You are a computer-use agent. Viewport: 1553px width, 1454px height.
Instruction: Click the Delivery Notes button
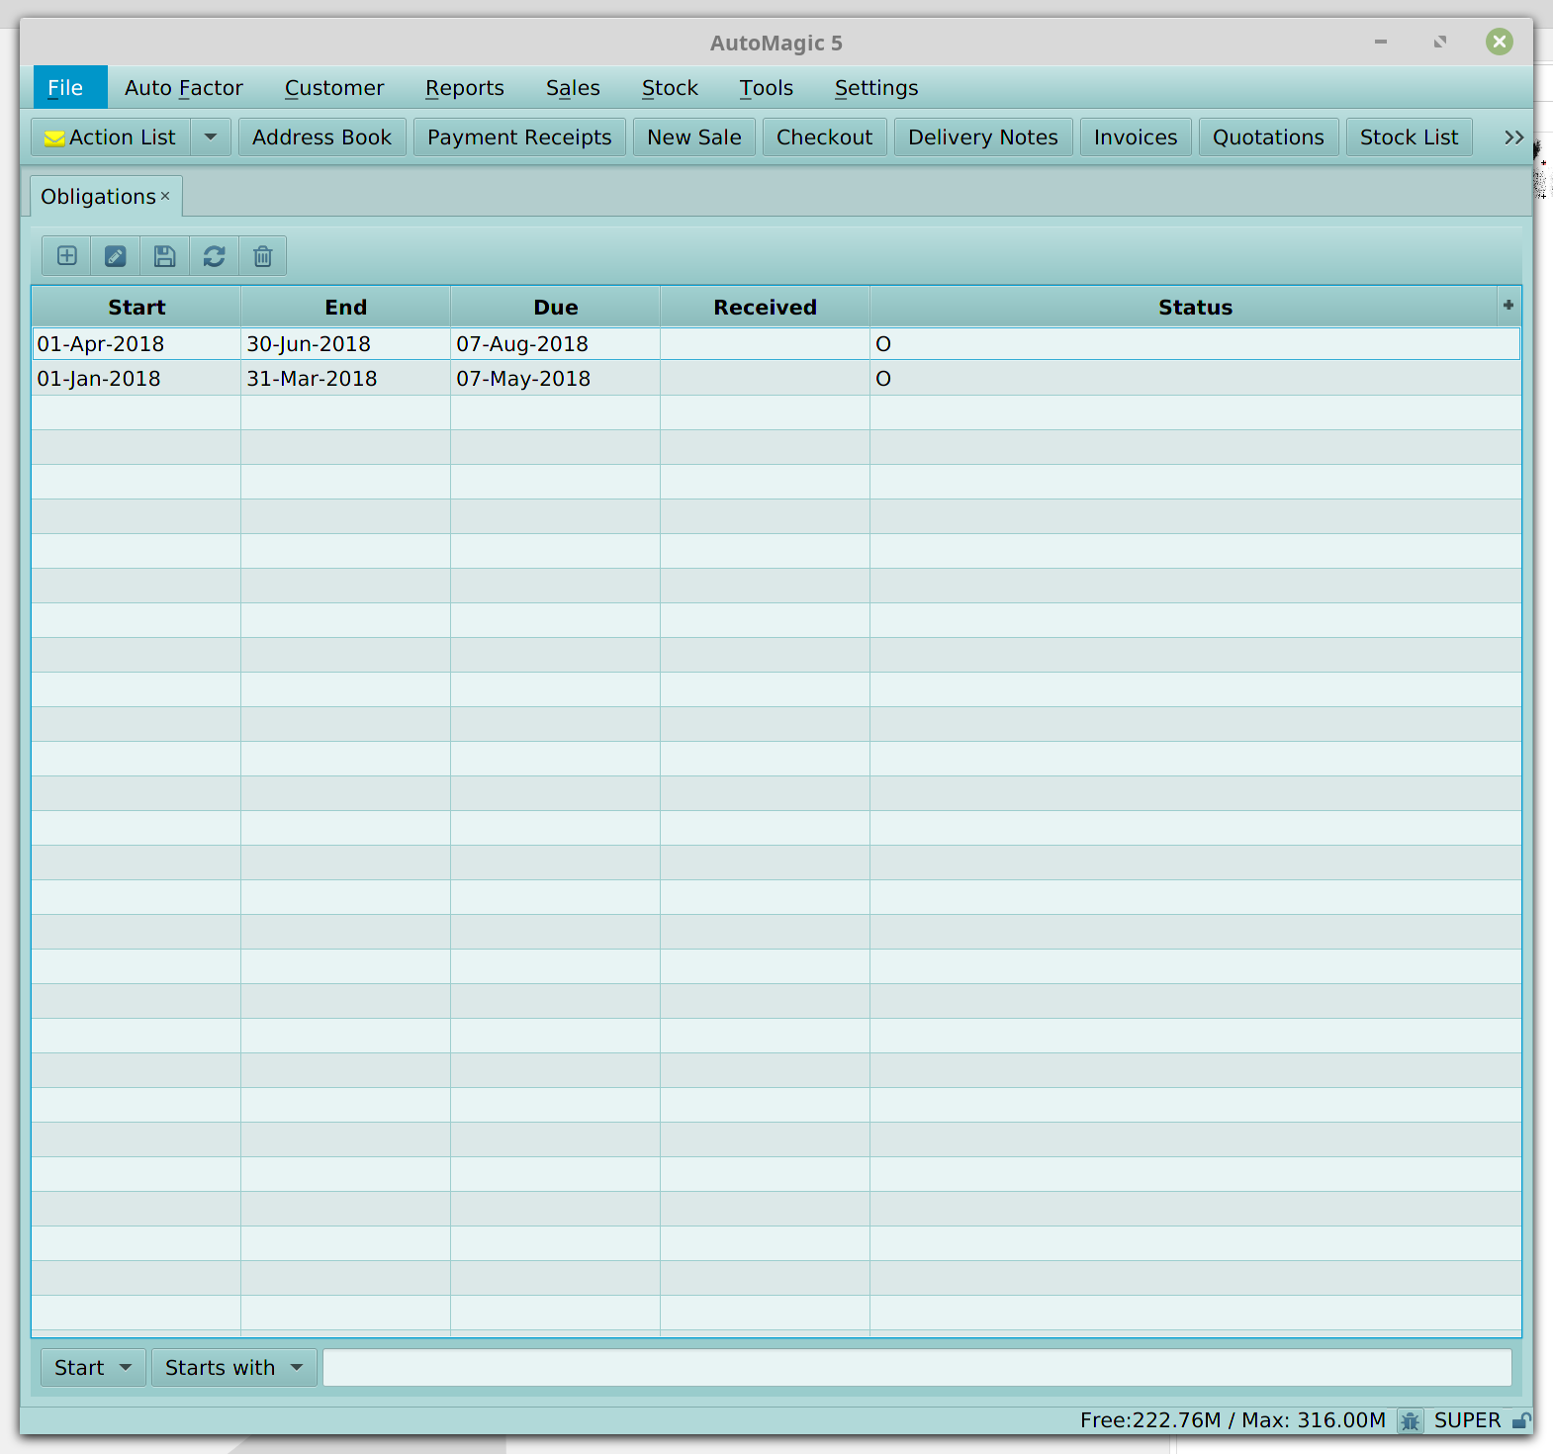click(982, 137)
